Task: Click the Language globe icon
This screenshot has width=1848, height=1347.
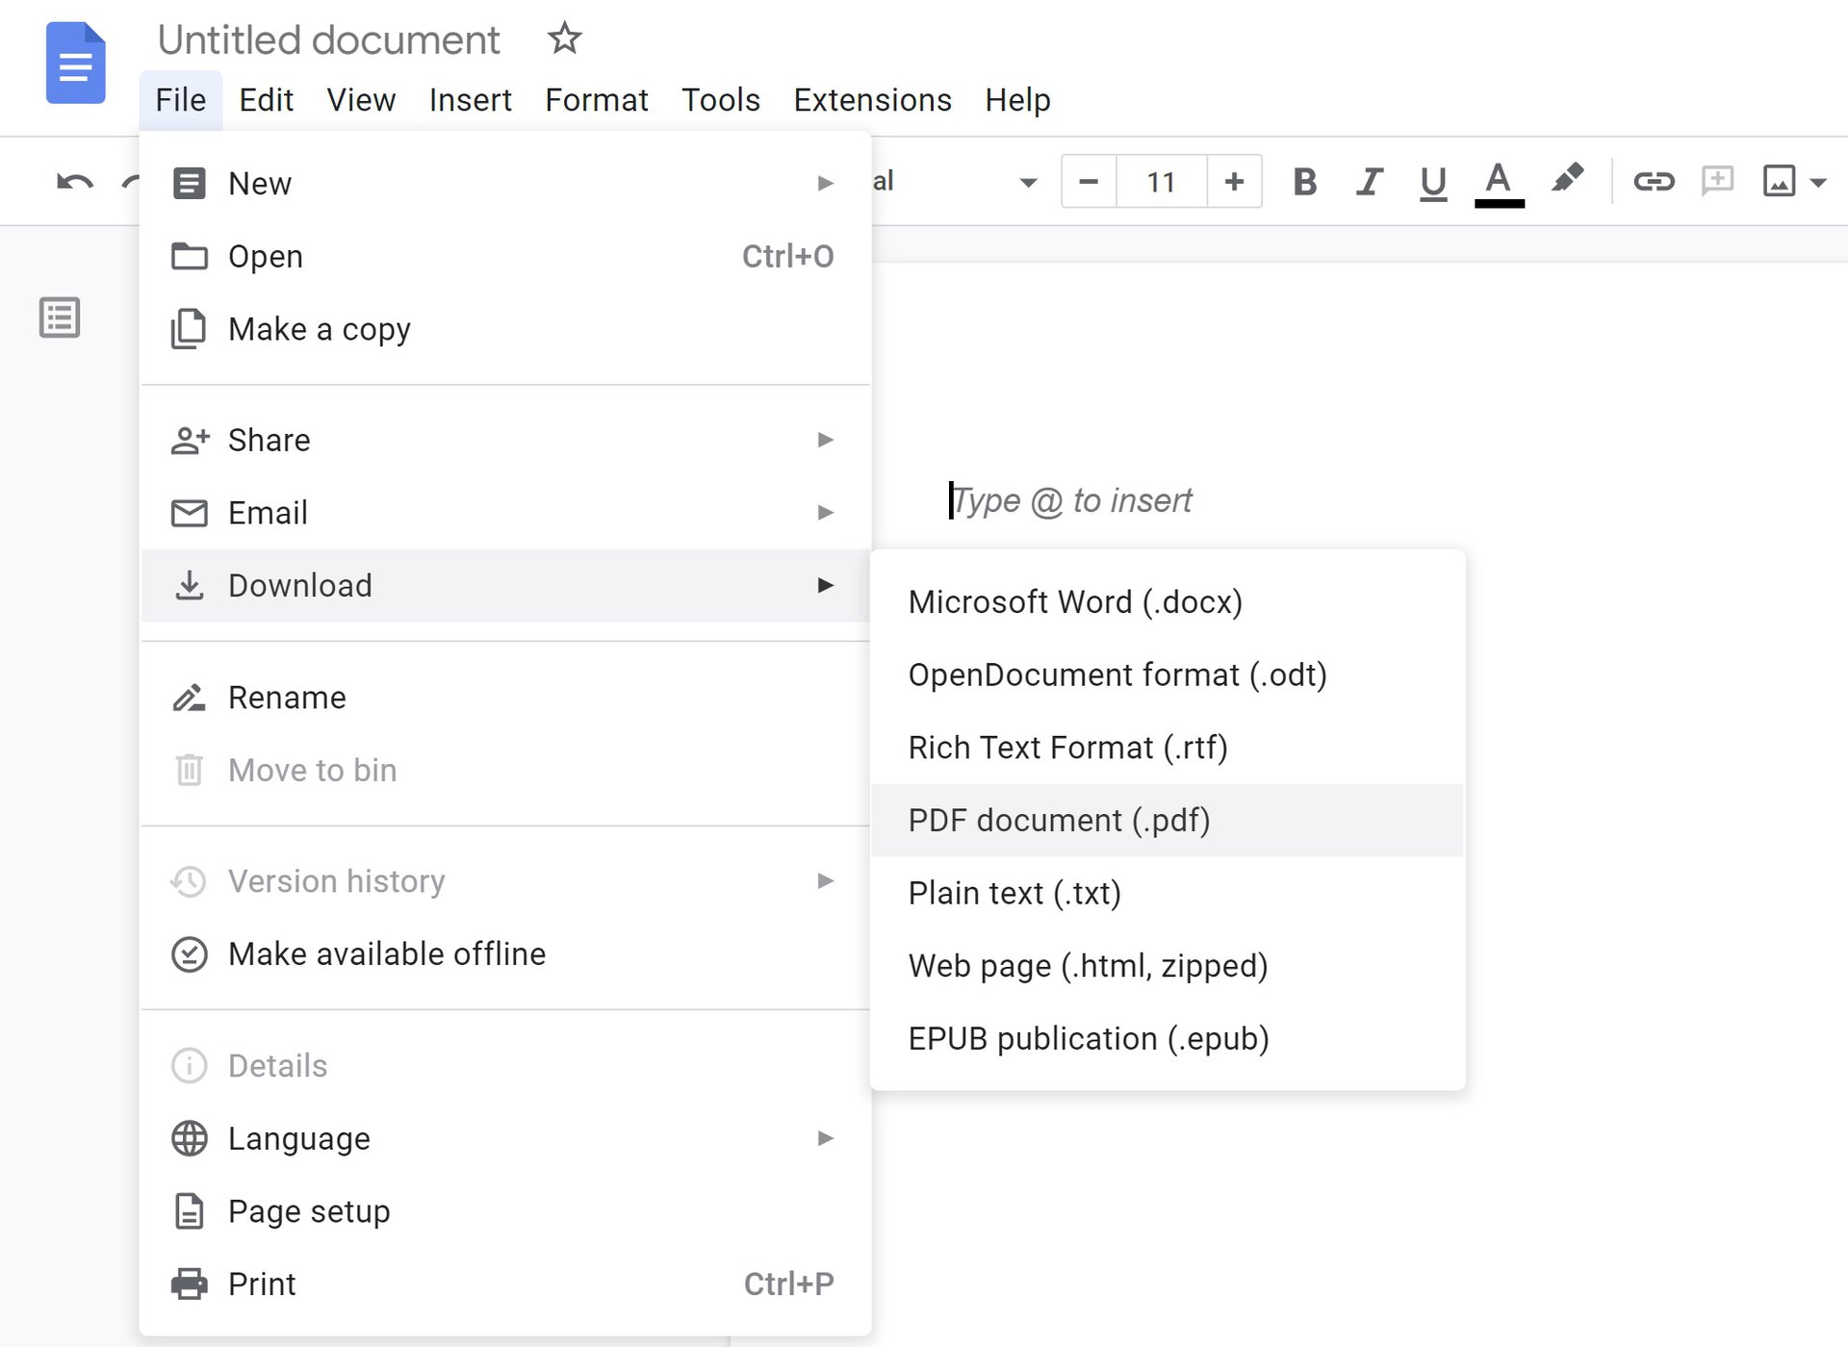Action: 189,1138
